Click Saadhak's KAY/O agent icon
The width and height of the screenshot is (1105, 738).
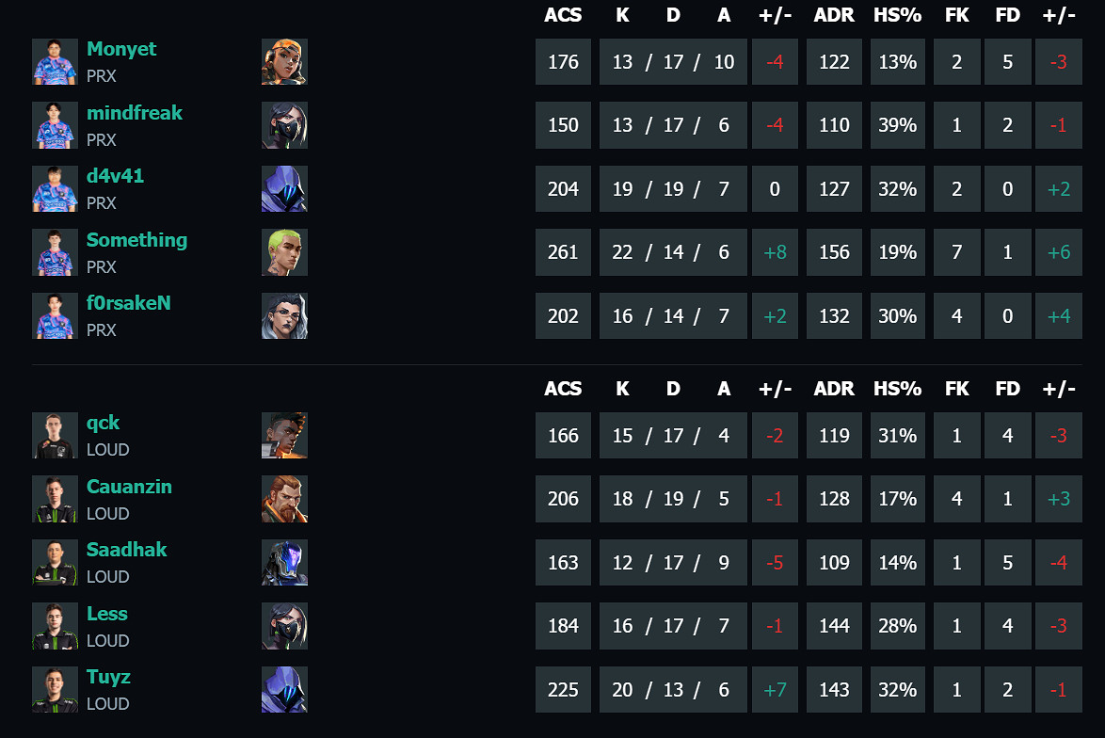click(x=284, y=563)
